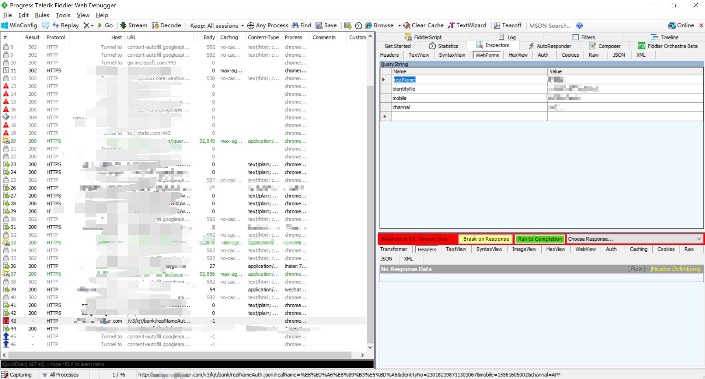Viewport: 705px width, 379px height.
Task: Click the Online status indicator
Action: [x=681, y=25]
